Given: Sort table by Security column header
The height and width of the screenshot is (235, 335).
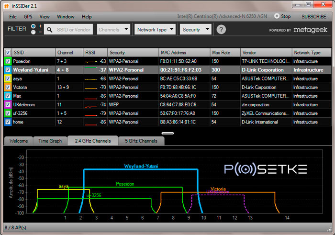Looking at the screenshot, I should pyautogui.click(x=133, y=52).
